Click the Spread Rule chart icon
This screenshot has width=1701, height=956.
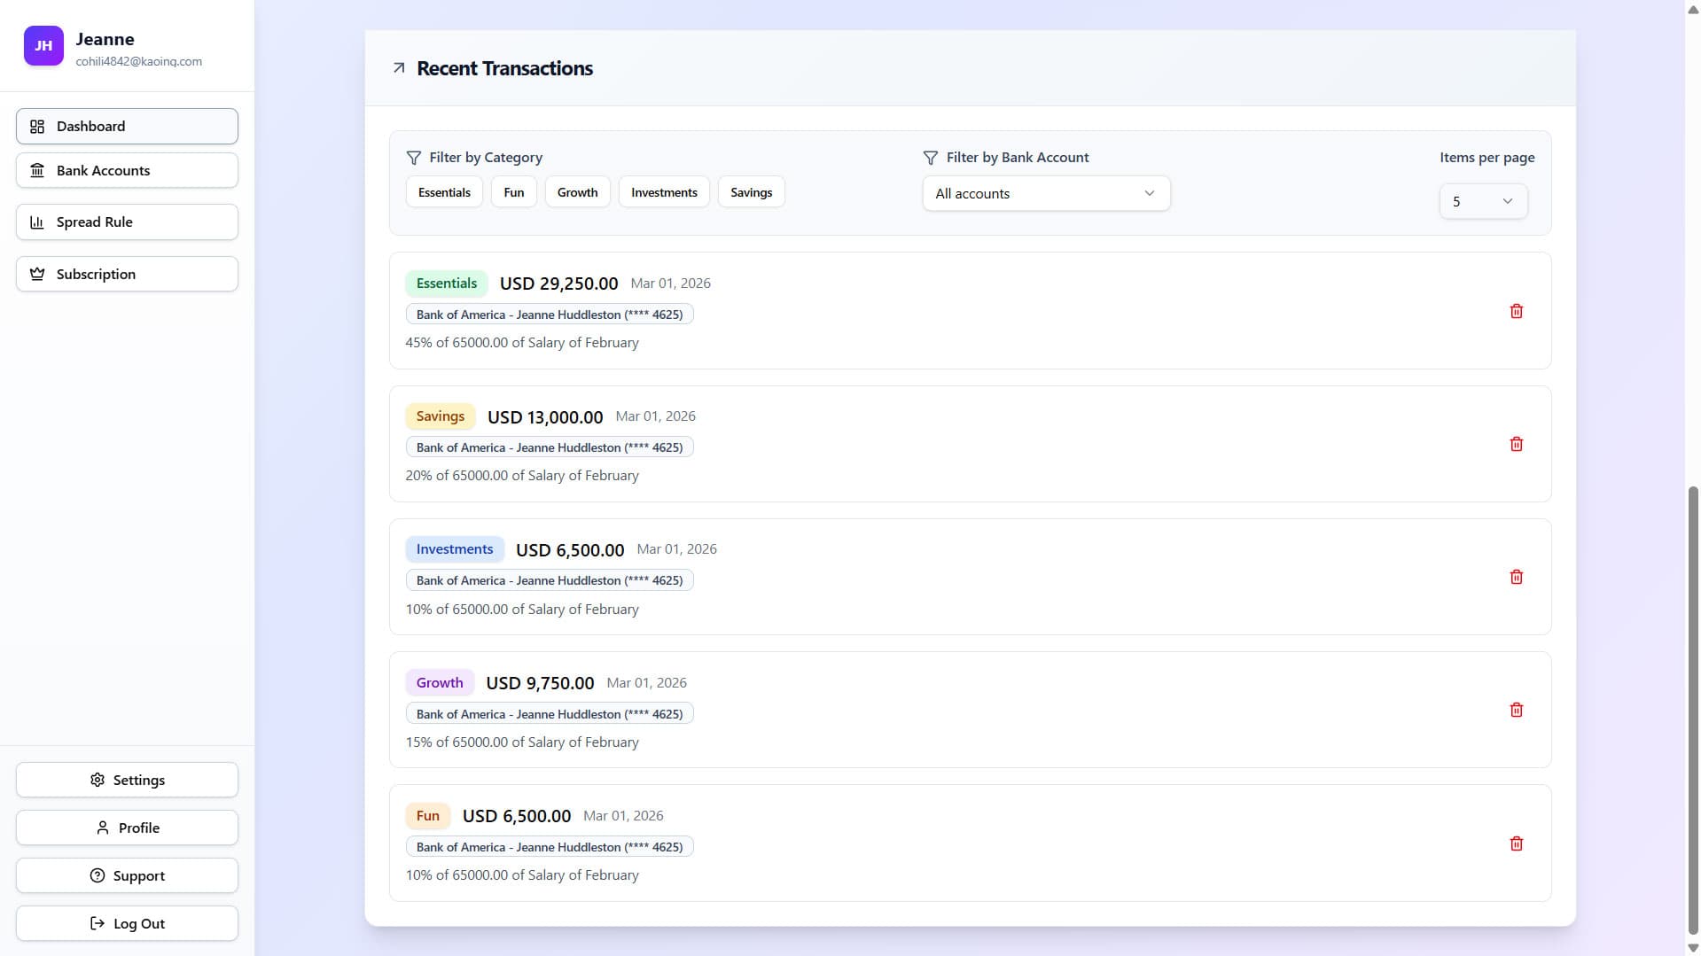(37, 222)
